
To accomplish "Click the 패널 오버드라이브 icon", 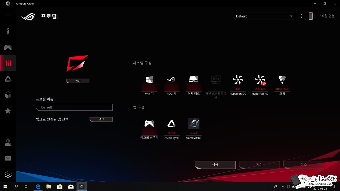I will (216, 79).
